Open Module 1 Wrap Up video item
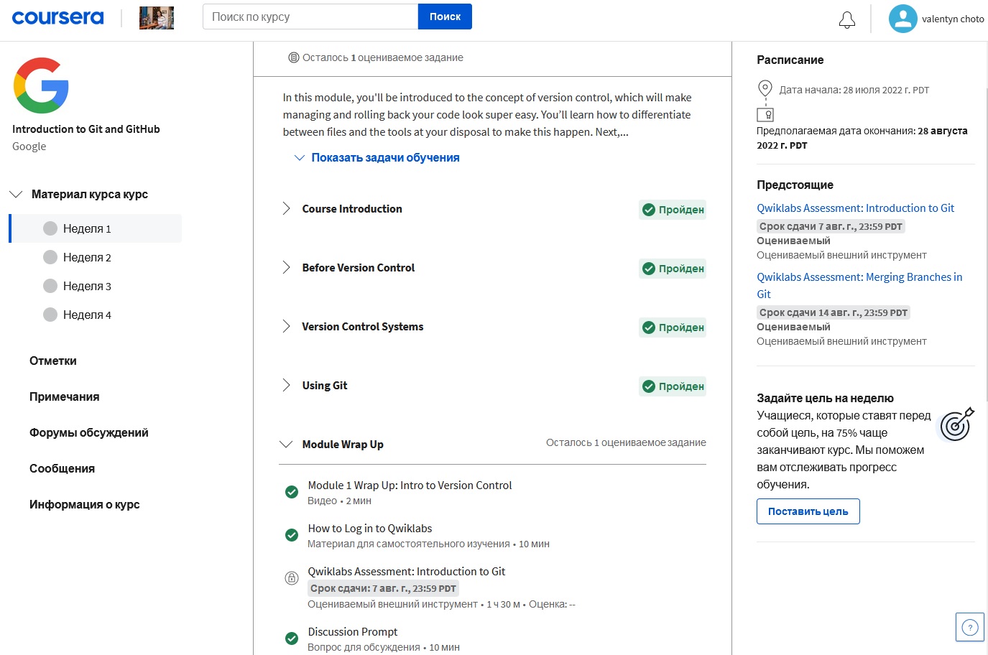Screen dimensions: 988x655 click(410, 486)
